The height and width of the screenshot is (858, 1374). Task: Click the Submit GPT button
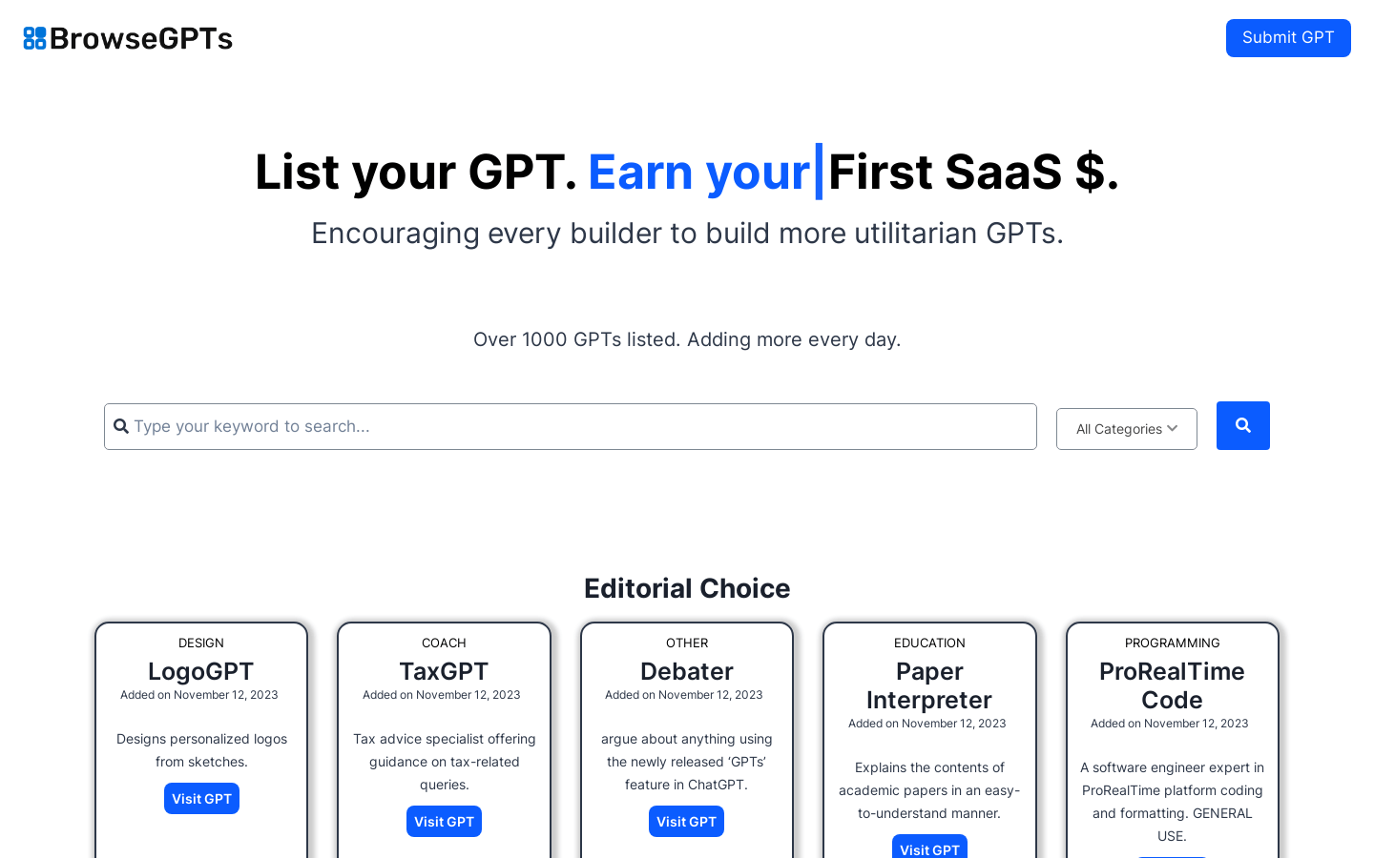coord(1287,38)
